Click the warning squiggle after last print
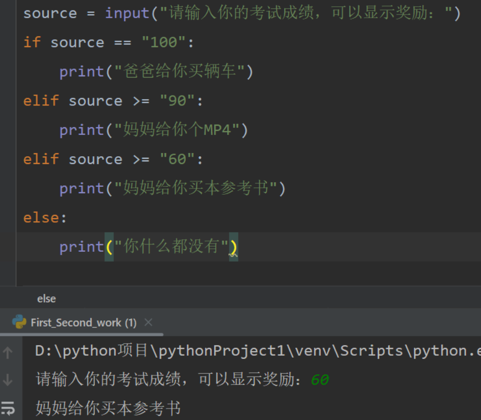Image resolution: width=481 pixels, height=420 pixels. pos(233,255)
